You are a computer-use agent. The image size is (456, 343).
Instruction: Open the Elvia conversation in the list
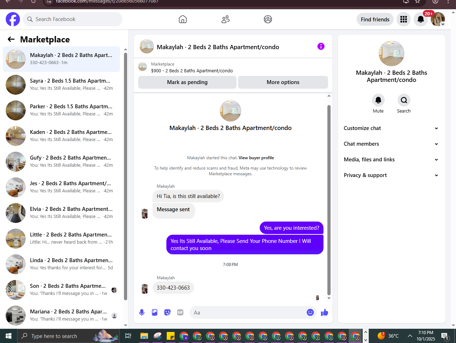[x=61, y=213]
